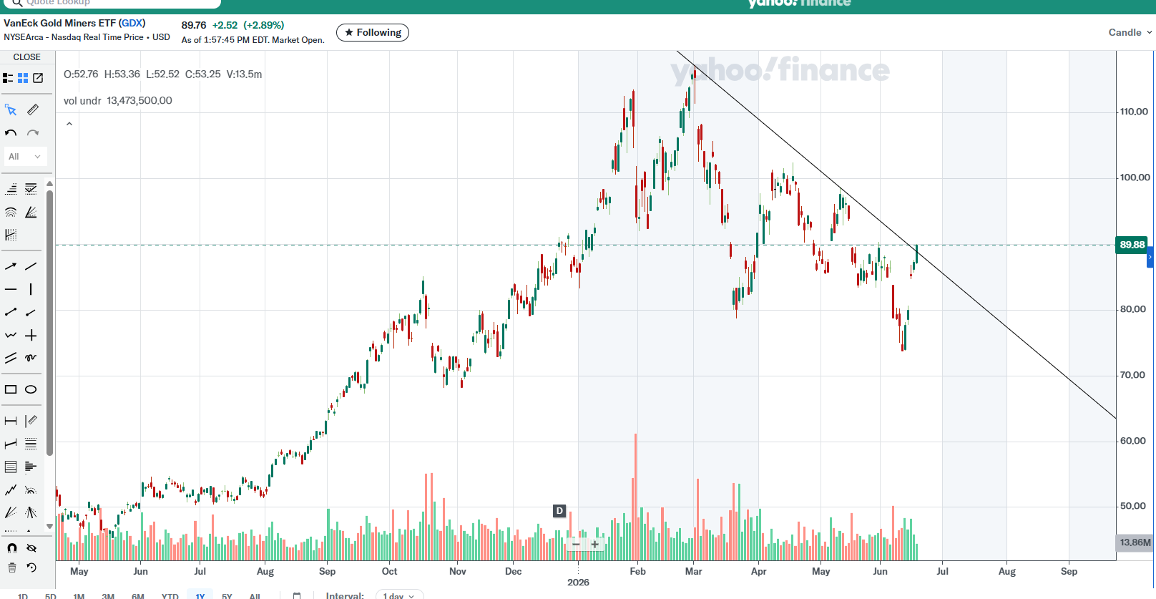Toggle the magnet snap mode

[11, 548]
